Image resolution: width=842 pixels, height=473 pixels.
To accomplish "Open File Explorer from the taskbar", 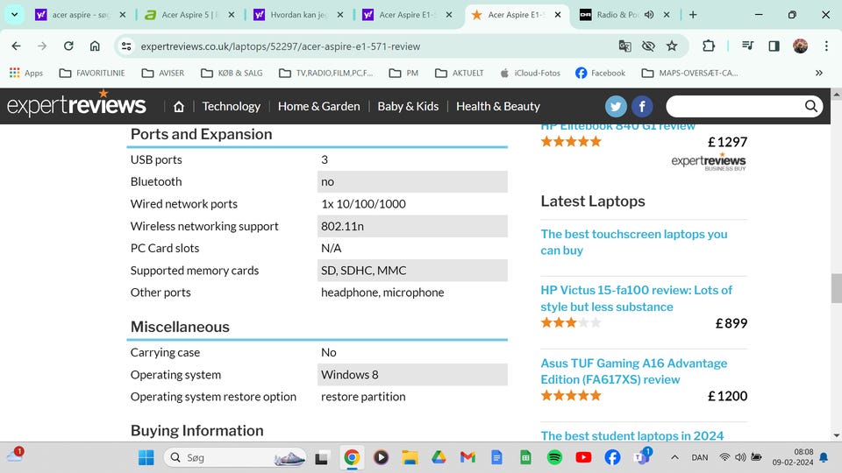I will [410, 457].
